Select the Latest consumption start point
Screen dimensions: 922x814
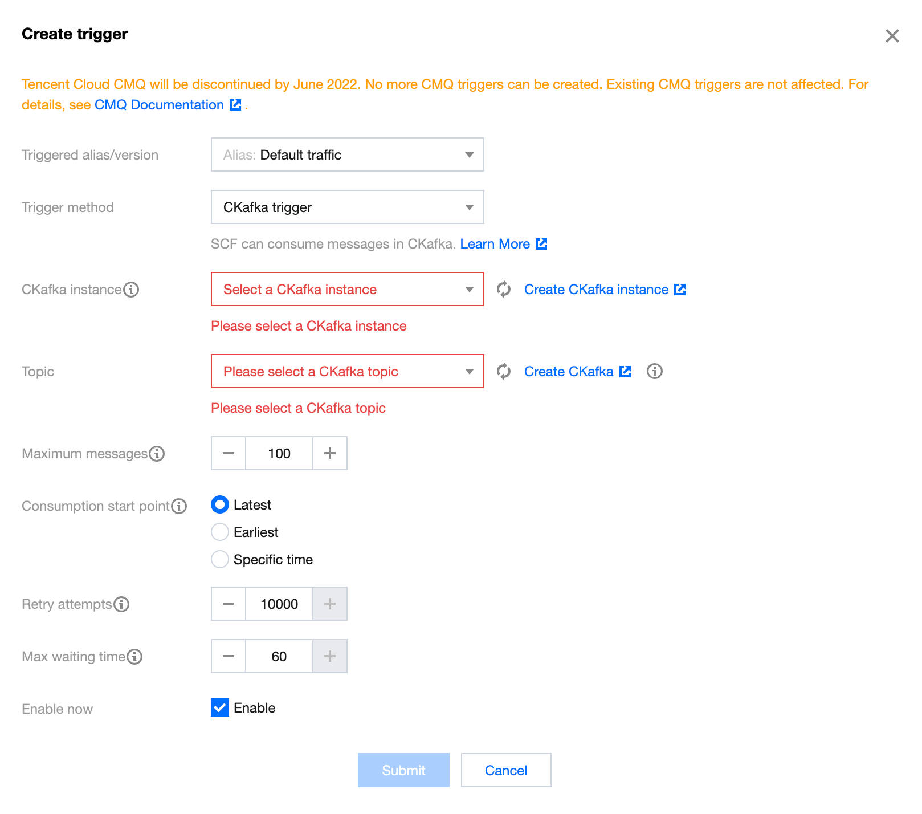220,505
